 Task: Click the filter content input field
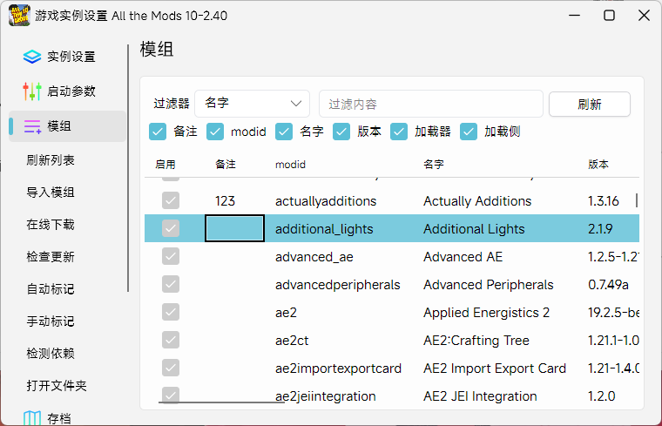click(x=430, y=104)
